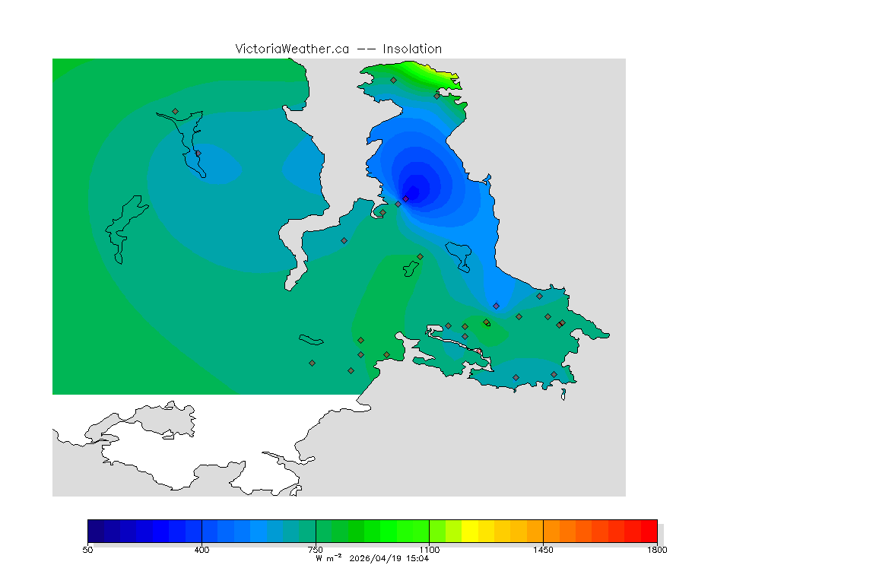The image size is (876, 584).
Task: Click the 400 label on the color scale
Action: [202, 550]
